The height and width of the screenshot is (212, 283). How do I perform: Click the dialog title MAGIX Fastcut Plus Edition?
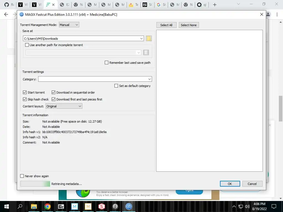pos(71,14)
